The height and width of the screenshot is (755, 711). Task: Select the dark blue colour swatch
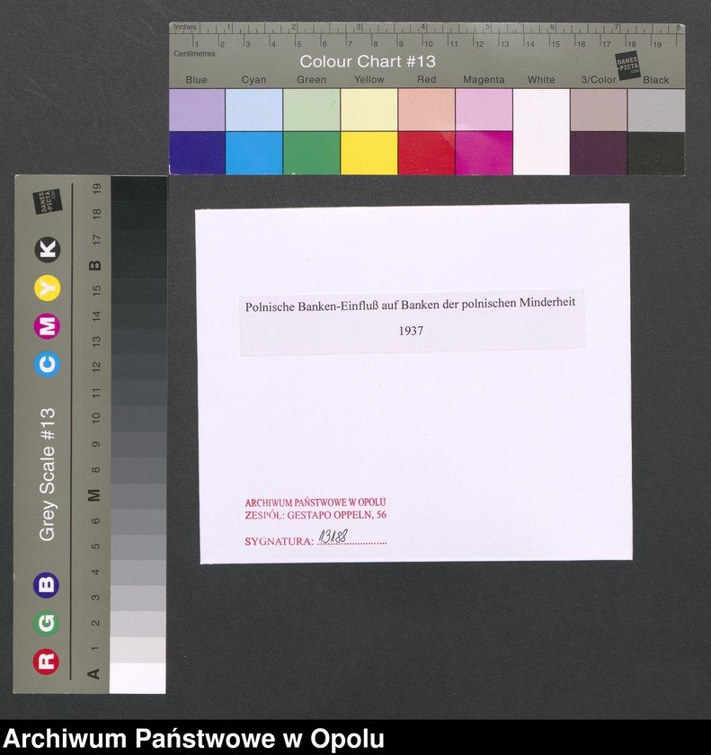point(197,153)
